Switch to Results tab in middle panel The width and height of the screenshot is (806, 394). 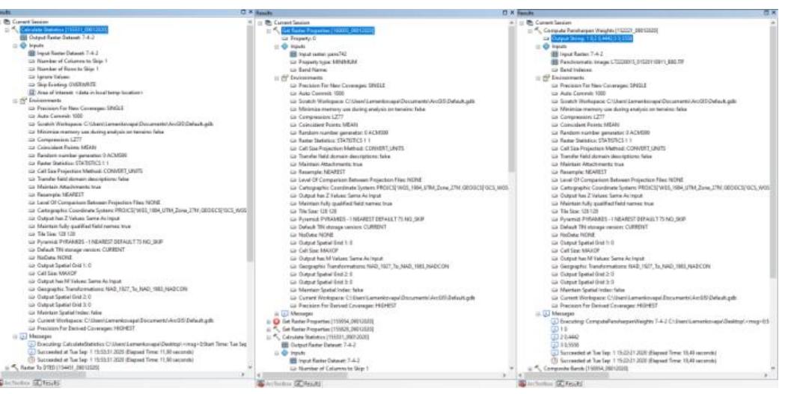(x=308, y=384)
